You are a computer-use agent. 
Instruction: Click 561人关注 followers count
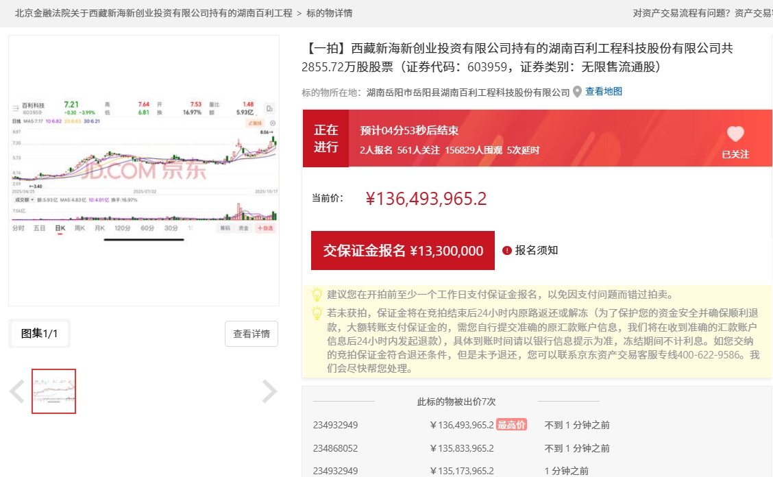pos(418,150)
